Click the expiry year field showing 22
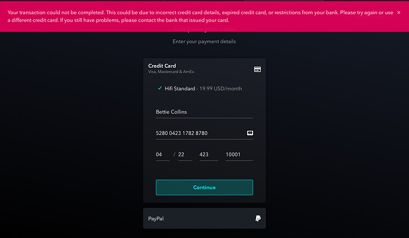This screenshot has width=409, height=238. click(x=184, y=155)
